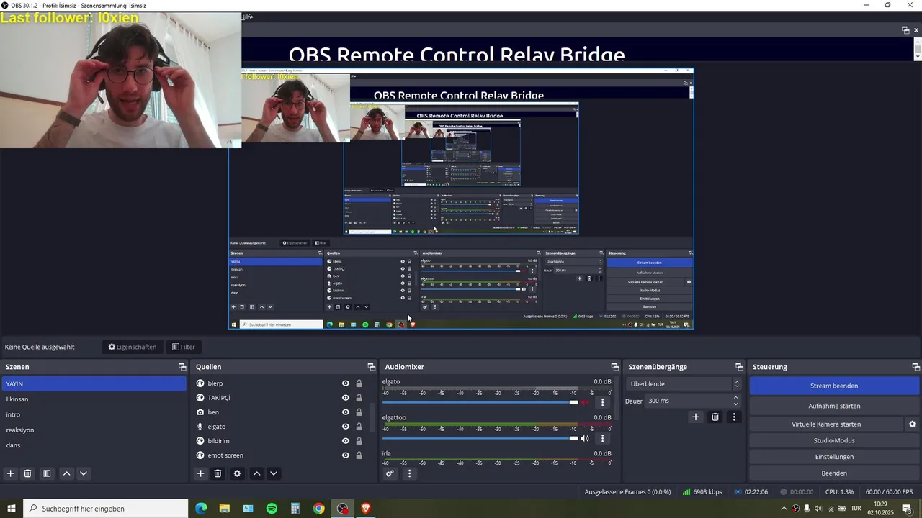Open the Brave browser from the taskbar

[366, 509]
